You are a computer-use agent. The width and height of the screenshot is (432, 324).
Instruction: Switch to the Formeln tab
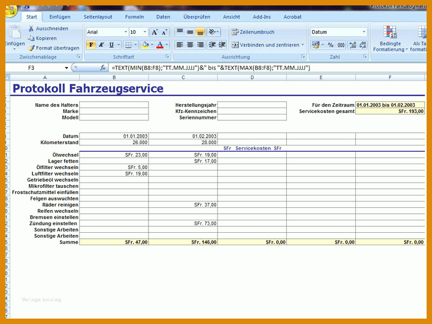click(134, 17)
